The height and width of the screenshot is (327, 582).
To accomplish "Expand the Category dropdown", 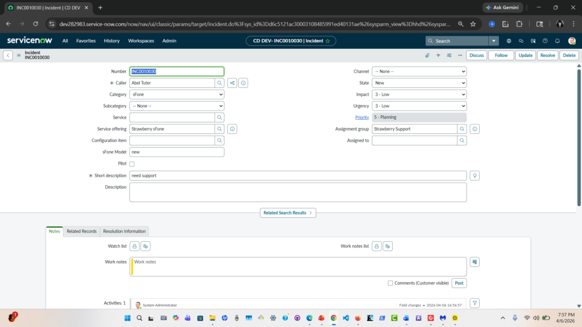I will 177,94.
